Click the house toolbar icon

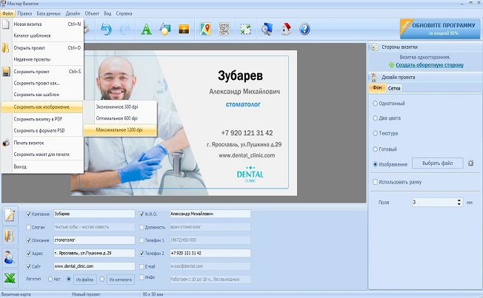[286, 30]
